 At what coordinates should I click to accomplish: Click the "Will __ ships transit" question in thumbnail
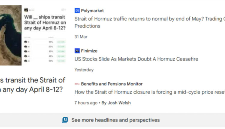[45, 22]
